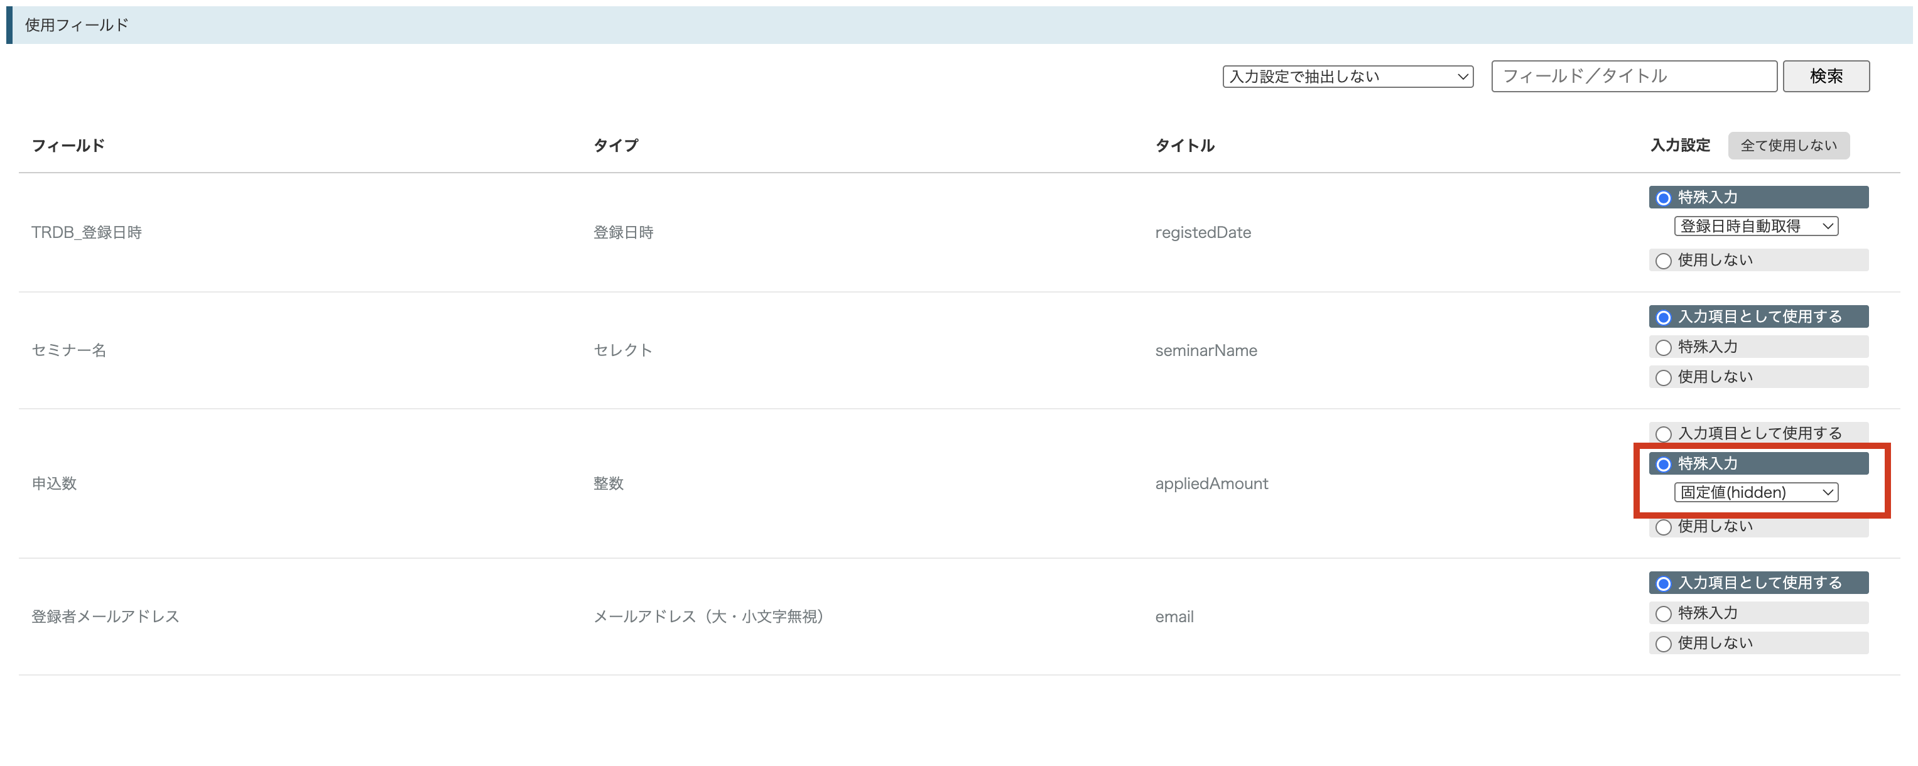
Task: Click the 入力設定 column header
Action: (x=1681, y=145)
